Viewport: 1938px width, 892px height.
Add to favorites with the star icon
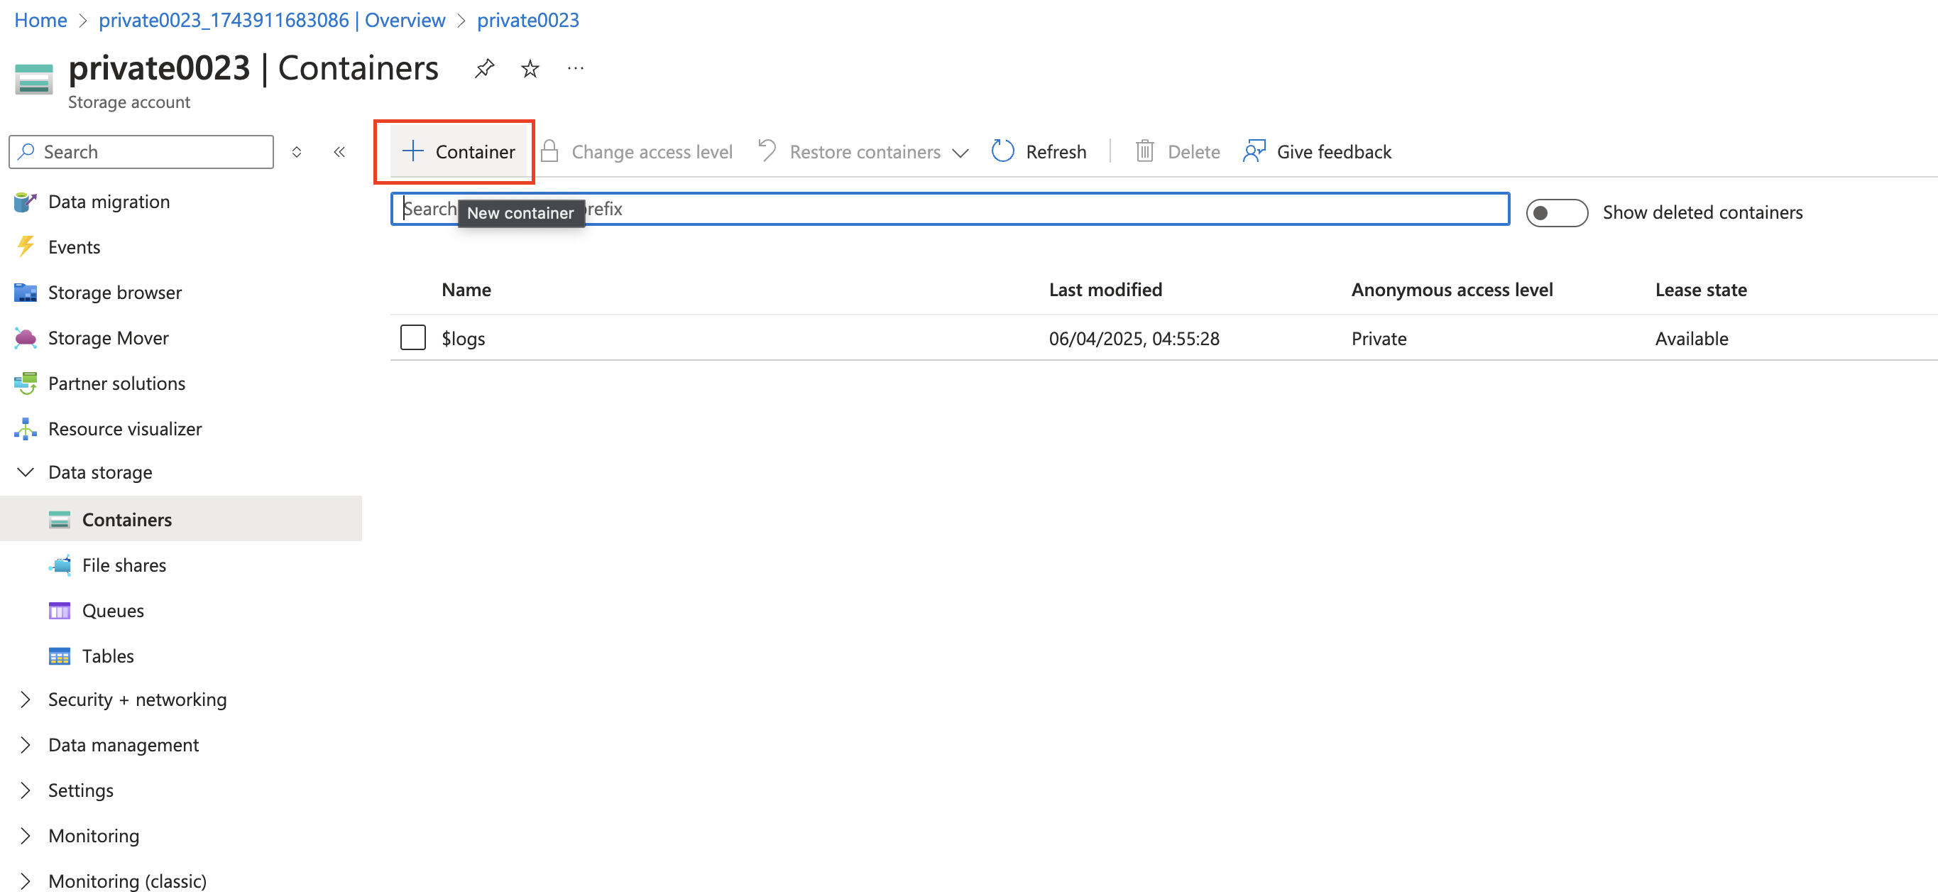[530, 68]
